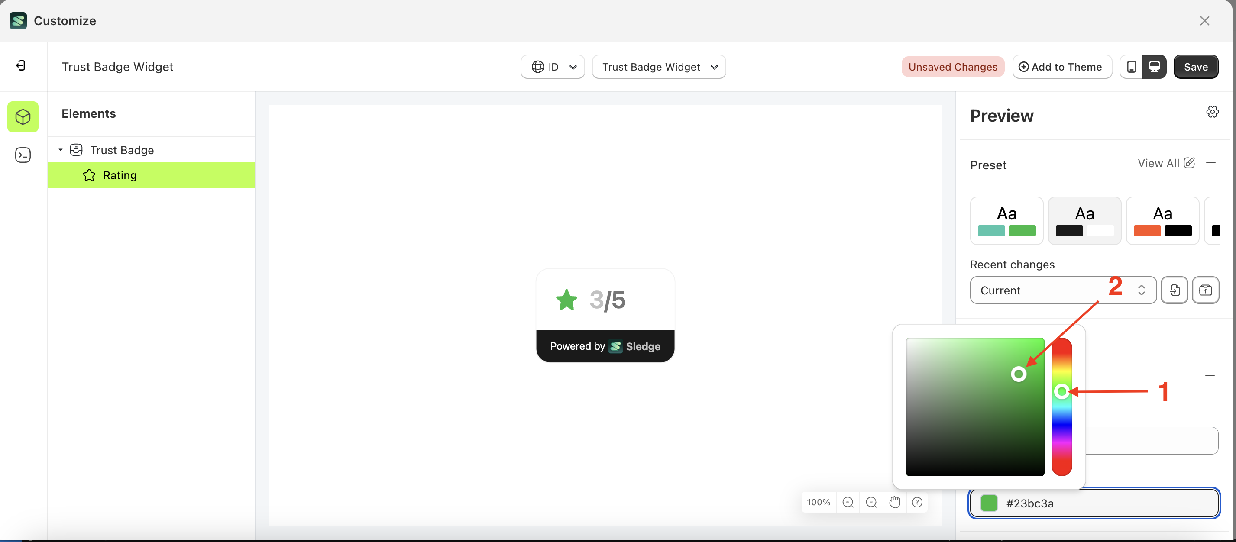Toggle desktop preview in the device switcher
This screenshot has height=542, width=1236.
pos(1155,67)
